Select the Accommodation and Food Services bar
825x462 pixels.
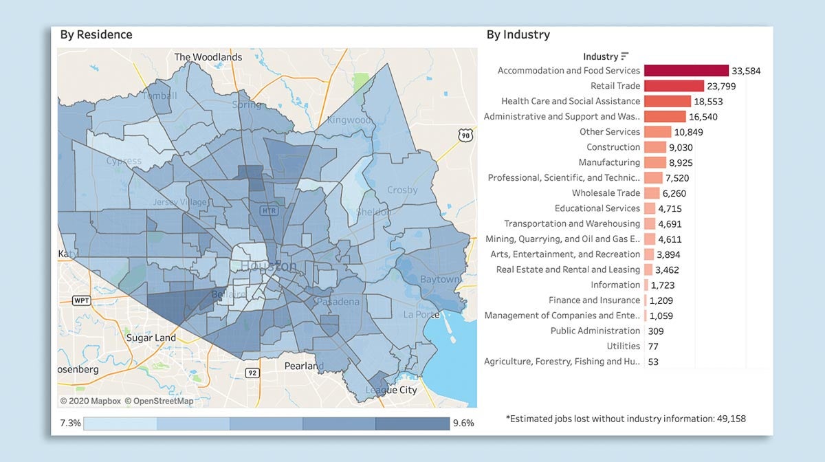click(687, 70)
